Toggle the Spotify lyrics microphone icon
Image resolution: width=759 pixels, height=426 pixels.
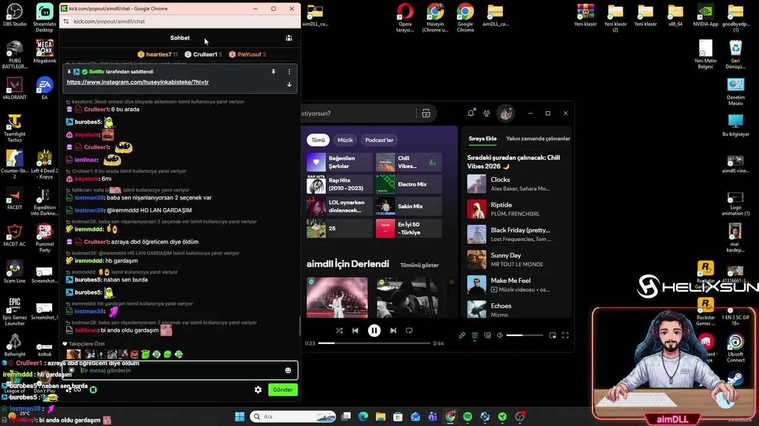click(x=462, y=335)
